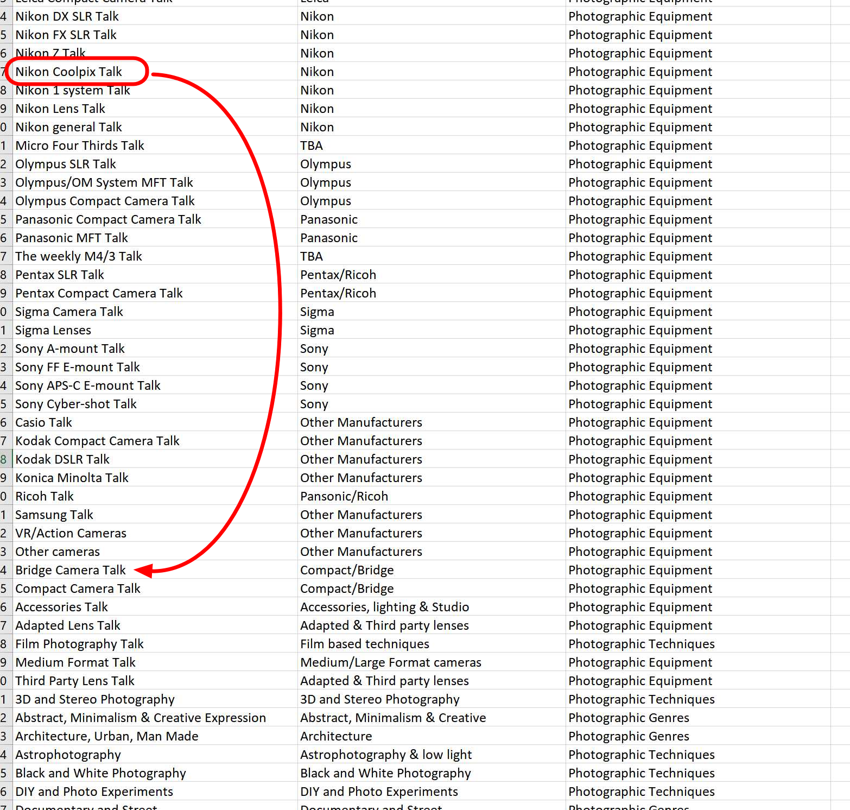Select the 'Kodak DSLR Talk' cell
The height and width of the screenshot is (810, 850).
click(155, 459)
